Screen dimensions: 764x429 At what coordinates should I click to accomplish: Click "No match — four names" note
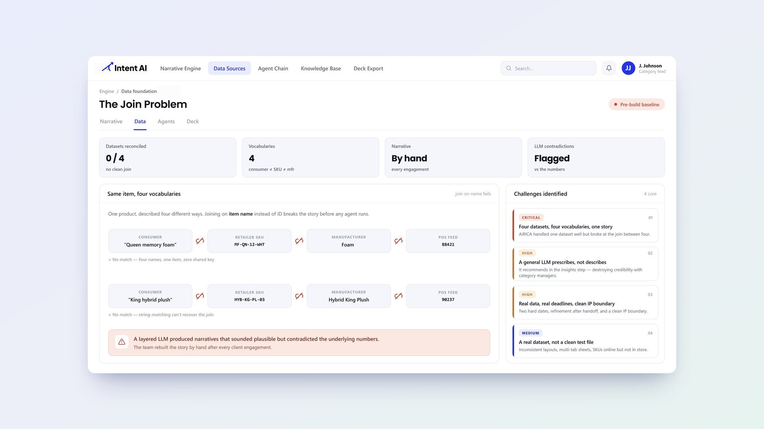161,260
